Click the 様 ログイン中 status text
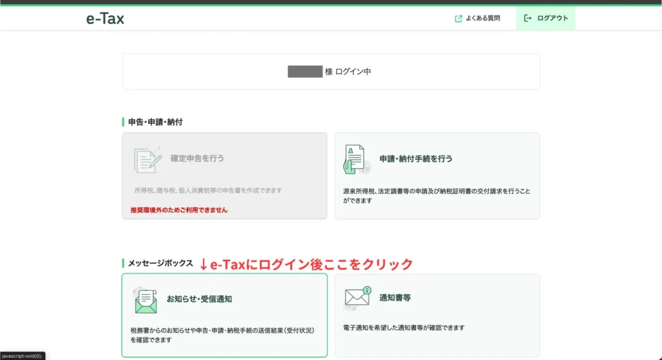 pyautogui.click(x=348, y=72)
